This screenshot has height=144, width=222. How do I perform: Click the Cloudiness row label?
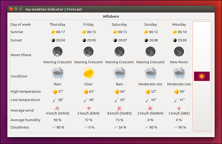[x=20, y=127]
